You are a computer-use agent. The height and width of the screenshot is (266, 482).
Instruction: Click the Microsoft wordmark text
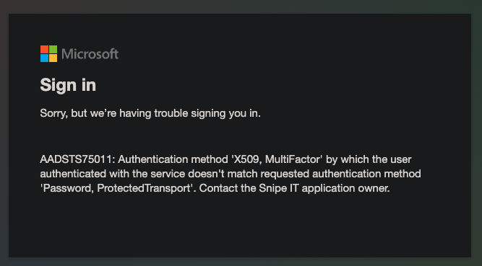tap(90, 54)
